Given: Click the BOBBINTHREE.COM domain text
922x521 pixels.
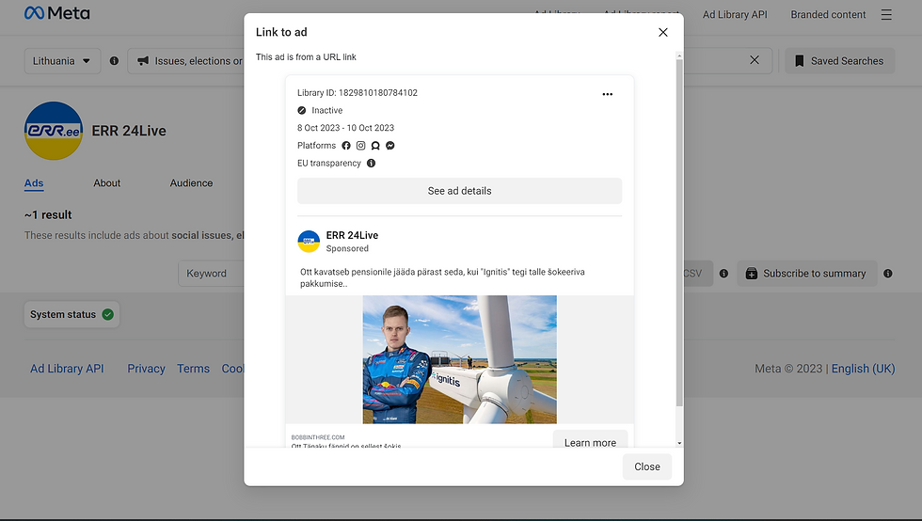Looking at the screenshot, I should [x=318, y=437].
